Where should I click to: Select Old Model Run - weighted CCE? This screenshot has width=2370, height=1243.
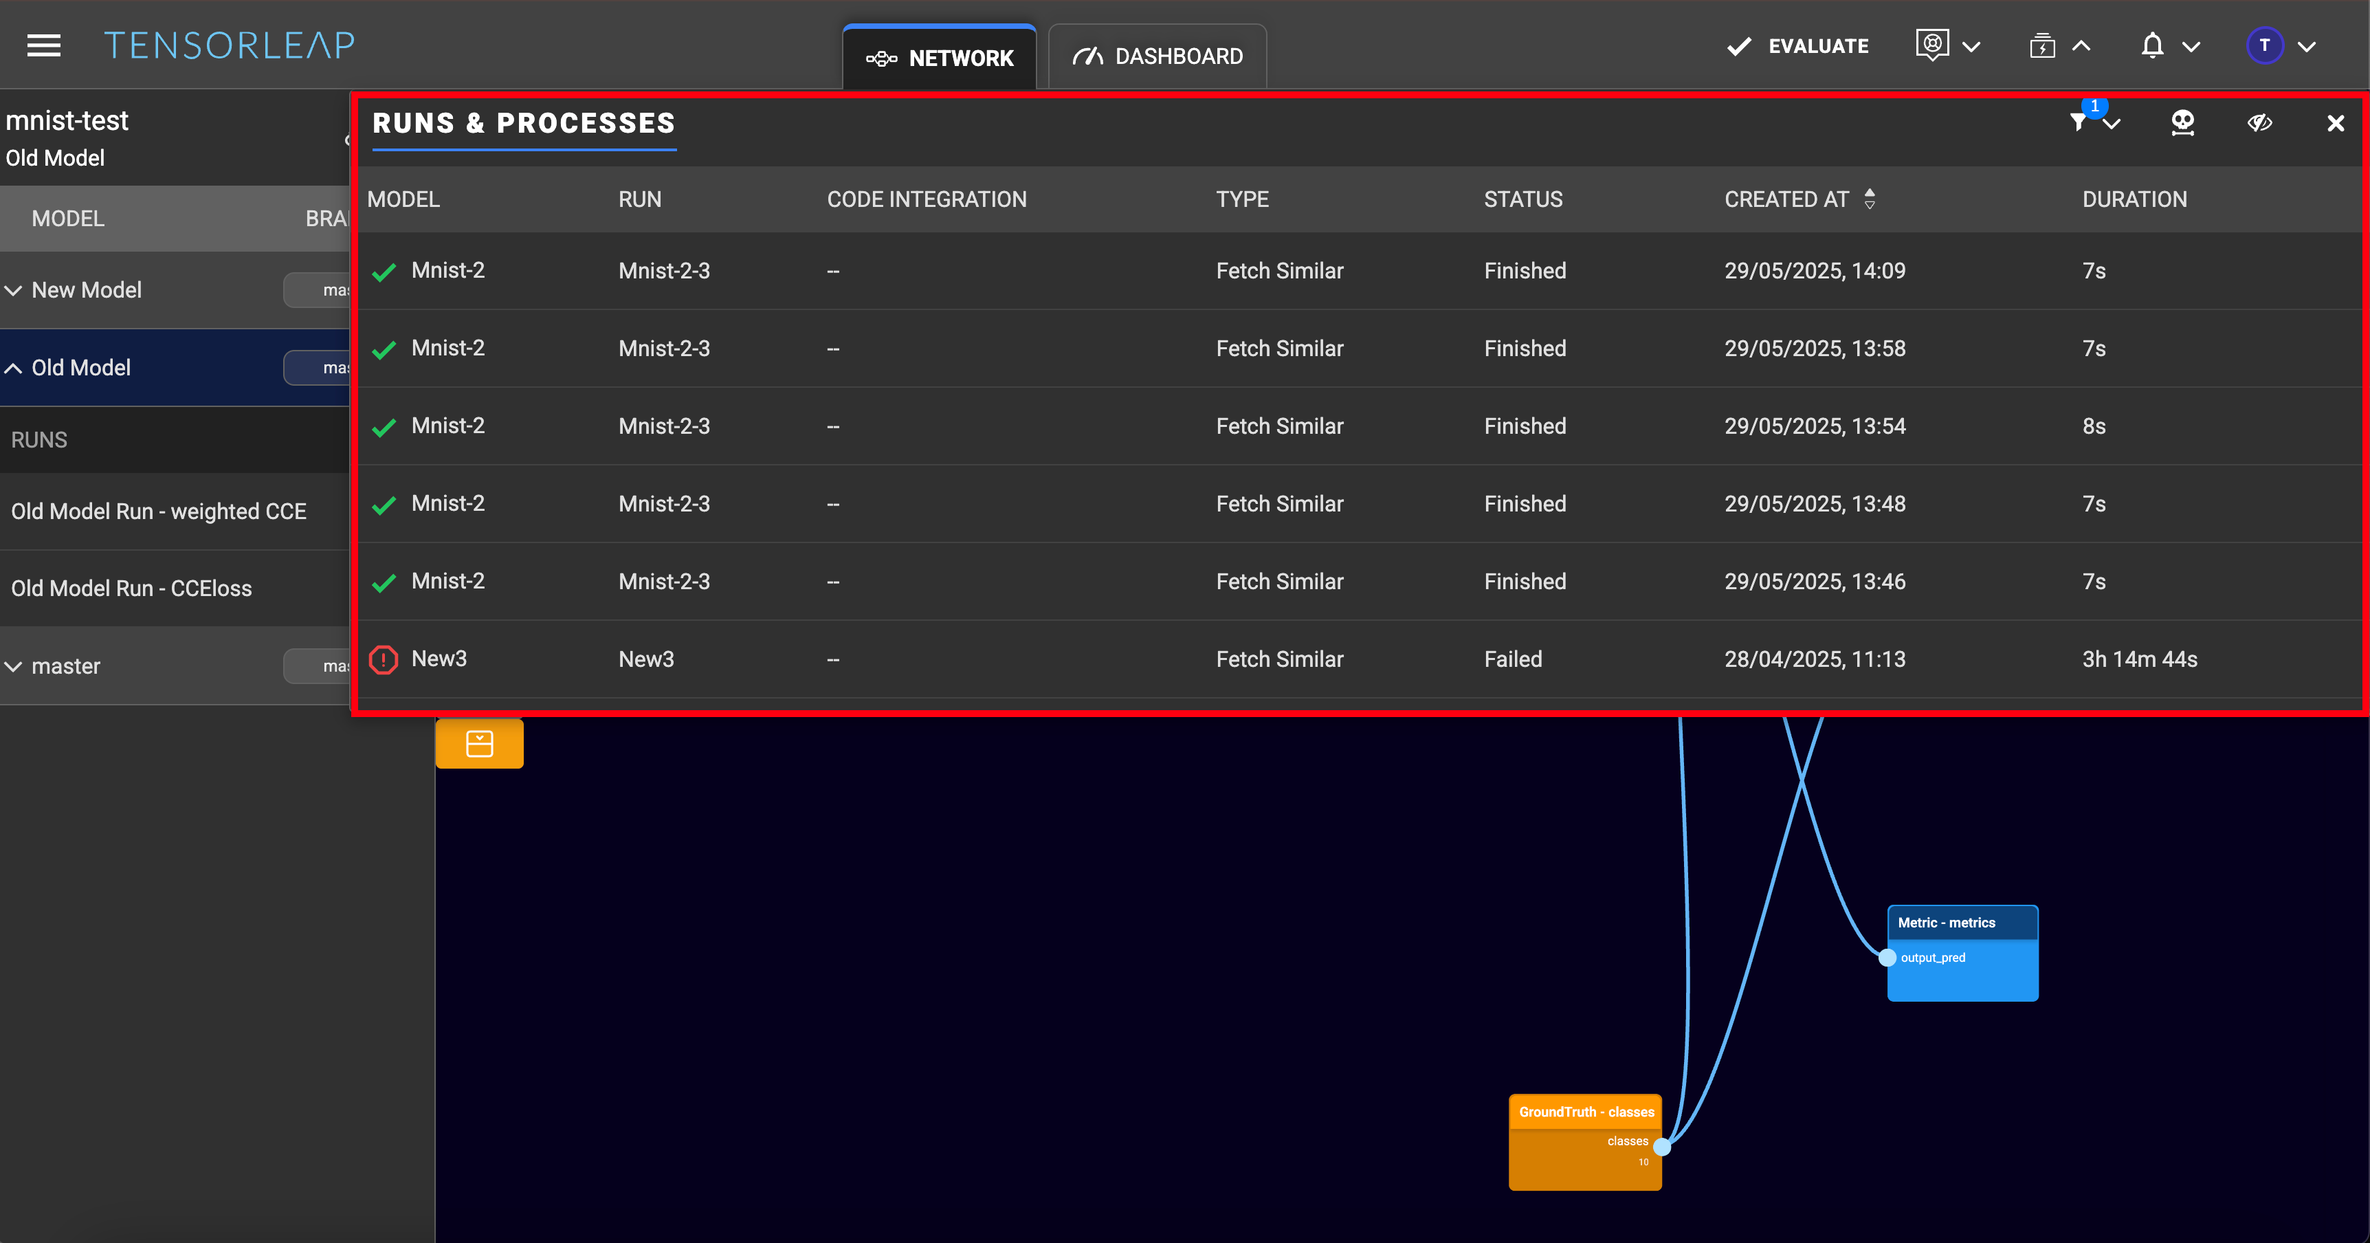coord(158,511)
